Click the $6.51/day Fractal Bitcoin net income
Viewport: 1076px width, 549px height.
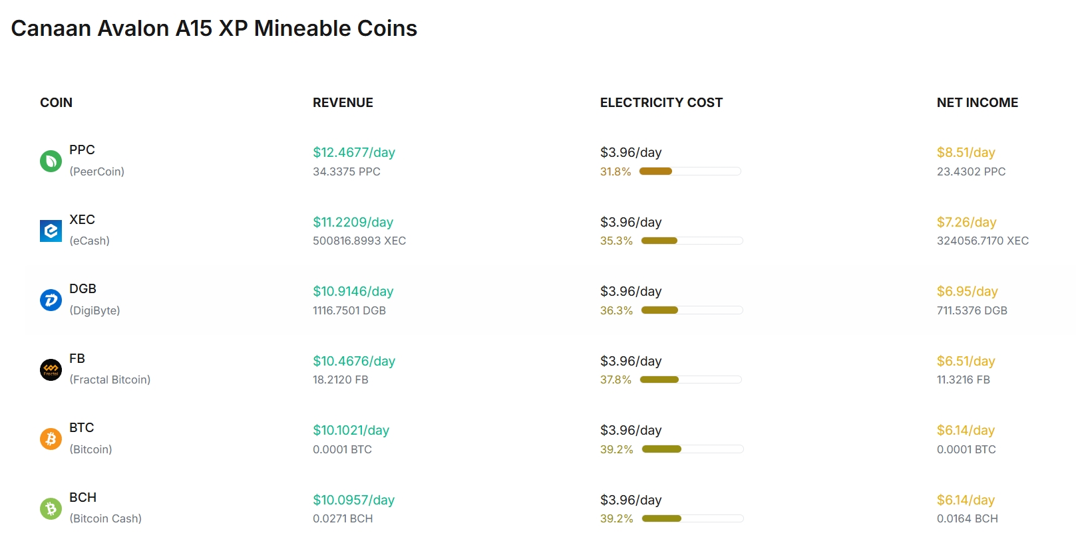pyautogui.click(x=966, y=362)
